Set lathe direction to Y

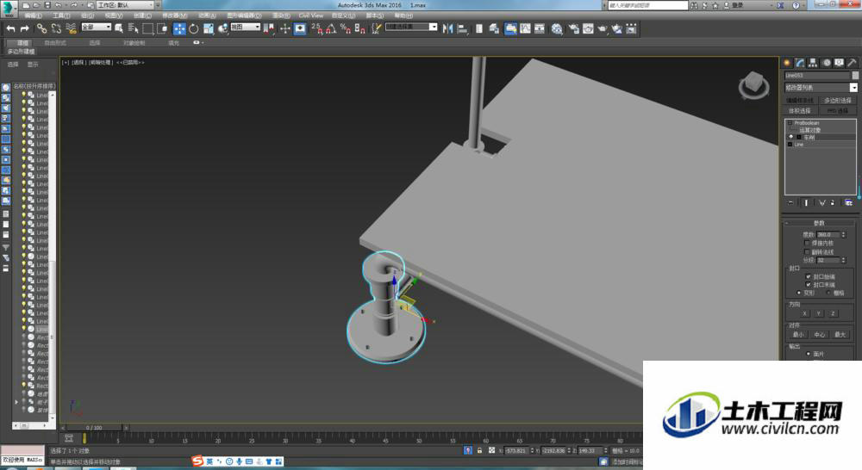pos(819,313)
